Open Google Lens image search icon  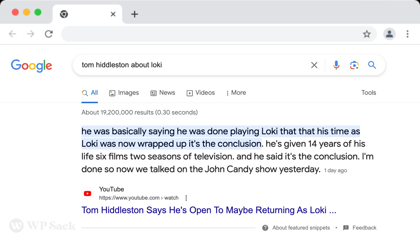(354, 65)
